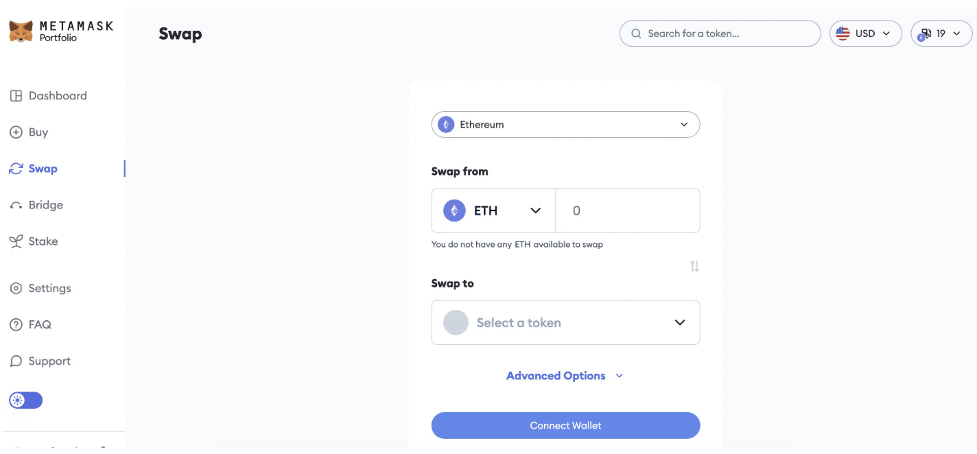Click the Stake sprout icon

tap(16, 241)
